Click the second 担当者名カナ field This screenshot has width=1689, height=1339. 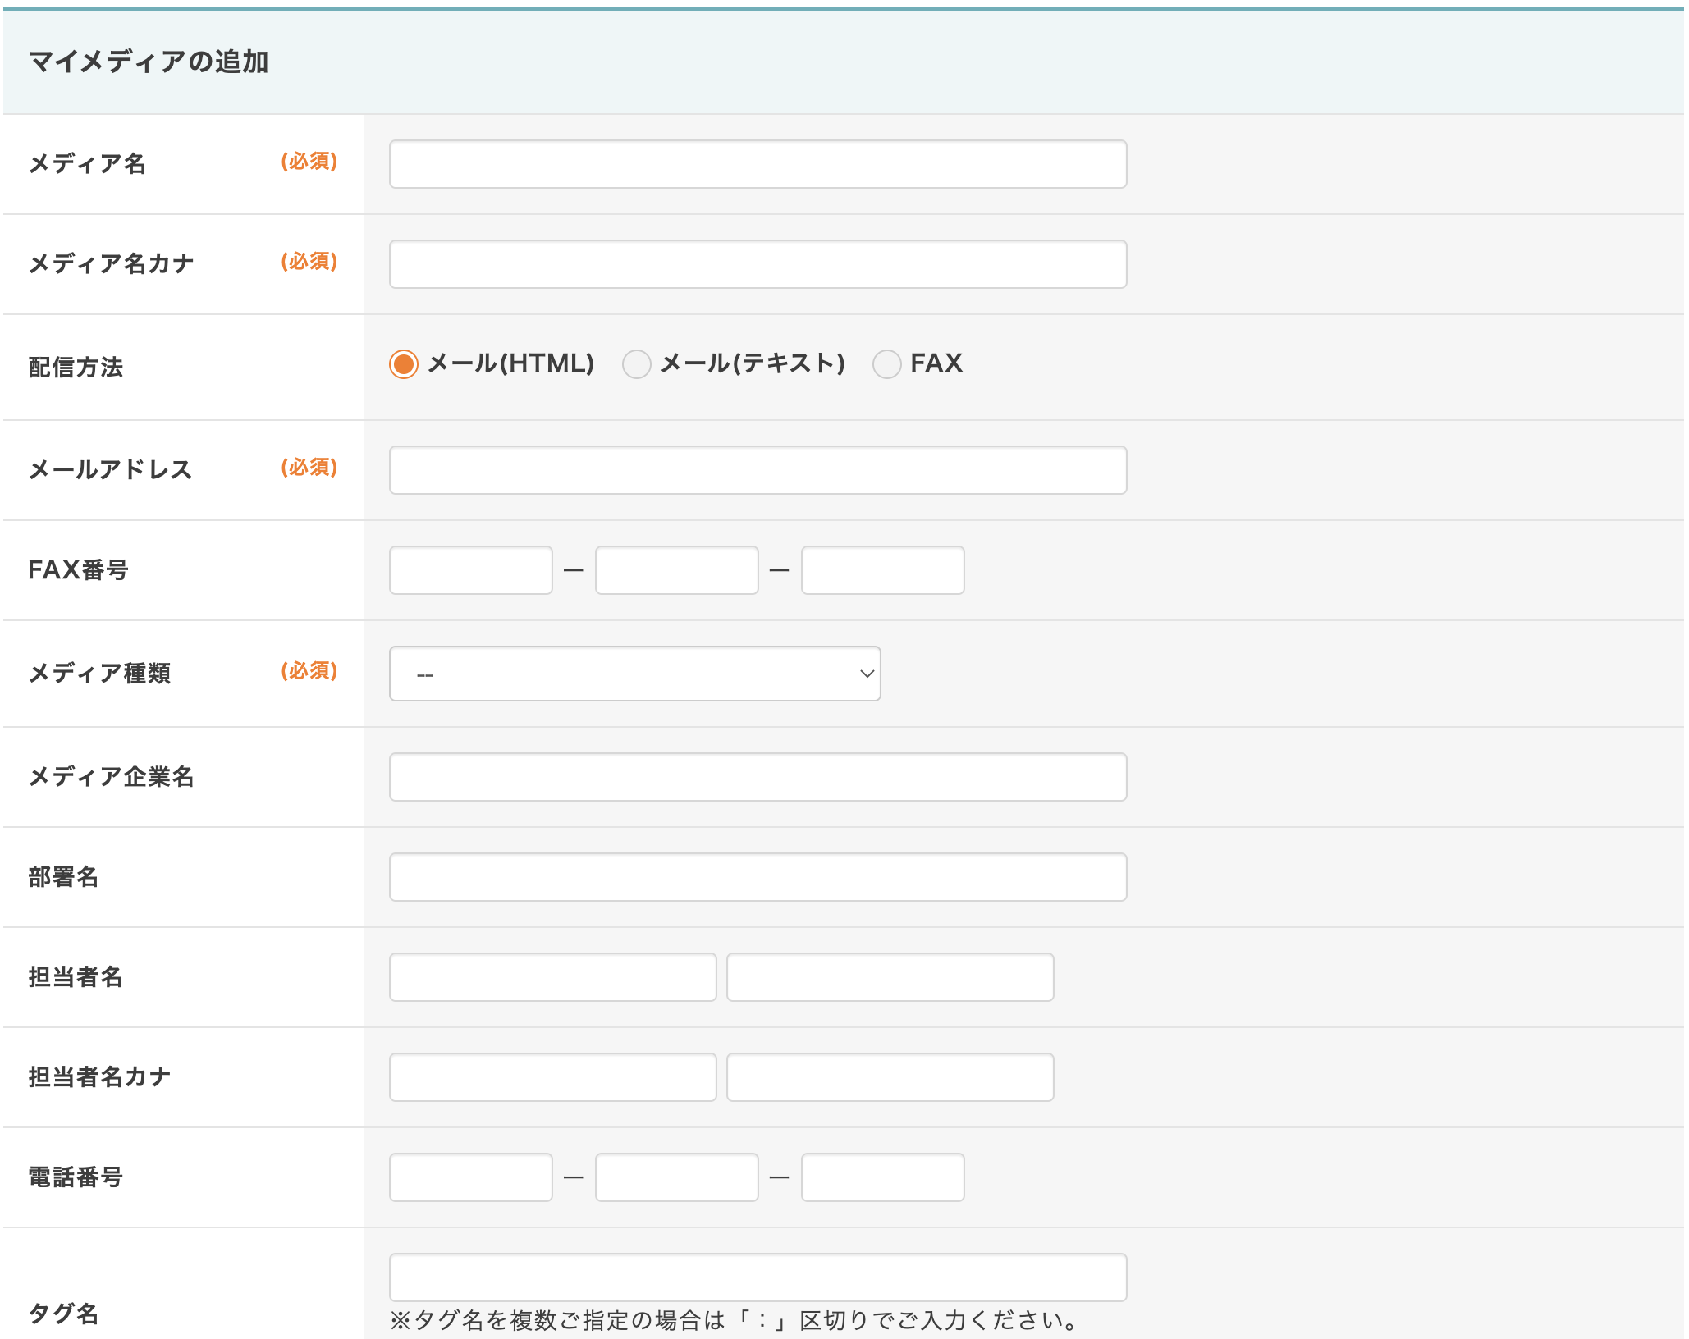pos(890,1077)
